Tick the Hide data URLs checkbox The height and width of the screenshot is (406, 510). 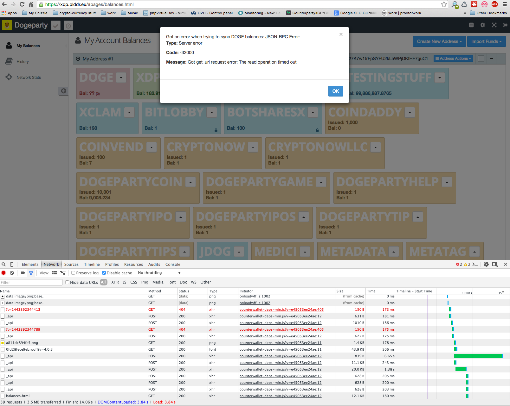click(67, 282)
